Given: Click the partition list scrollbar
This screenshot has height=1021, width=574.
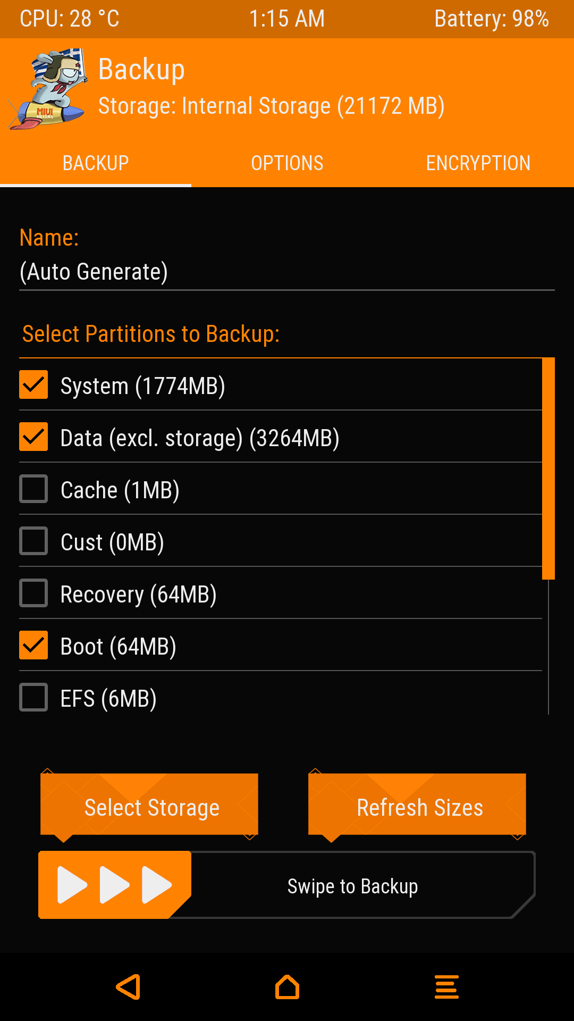Looking at the screenshot, I should pos(548,468).
